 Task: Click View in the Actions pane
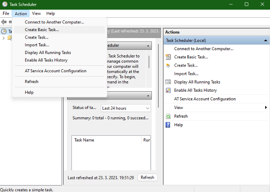(x=178, y=108)
